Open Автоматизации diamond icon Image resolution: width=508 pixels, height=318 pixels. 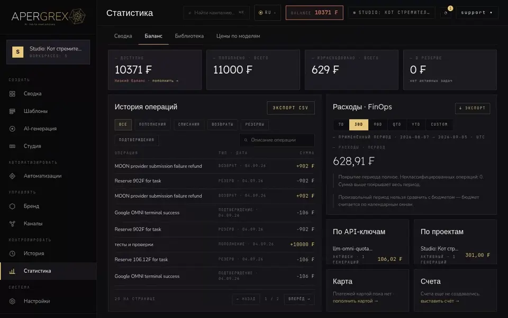12,176
